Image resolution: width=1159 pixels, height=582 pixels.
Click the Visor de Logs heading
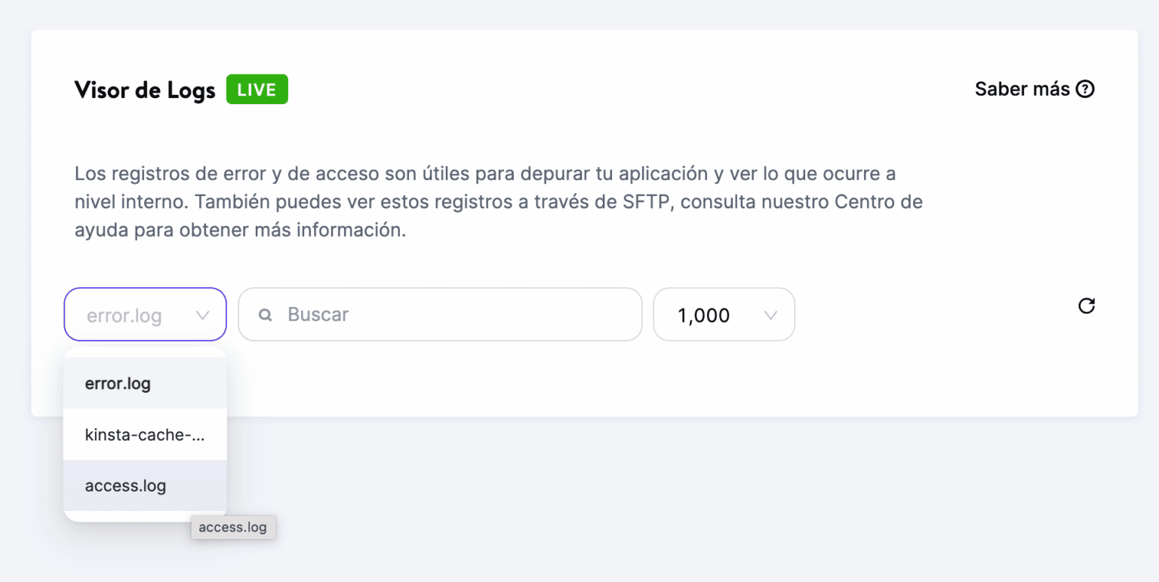(x=145, y=90)
